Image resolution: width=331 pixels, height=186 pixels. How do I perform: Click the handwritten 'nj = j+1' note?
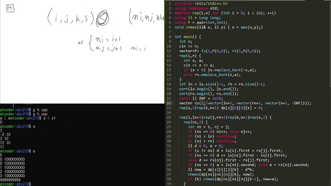[x=109, y=48]
